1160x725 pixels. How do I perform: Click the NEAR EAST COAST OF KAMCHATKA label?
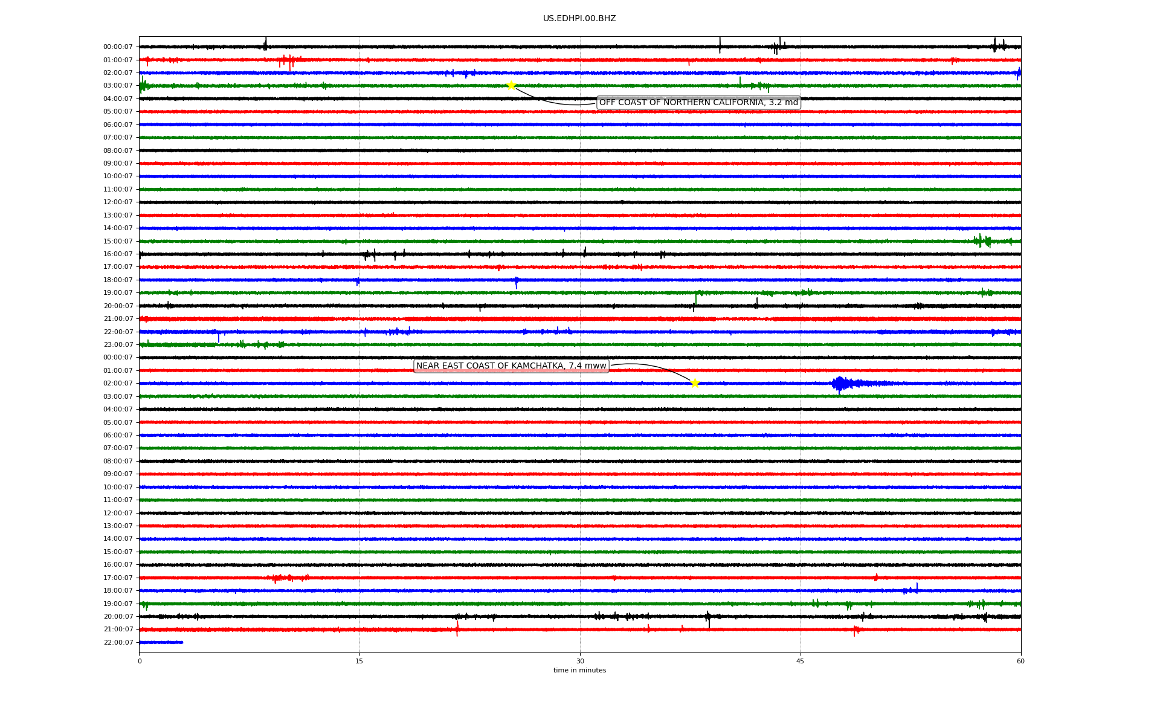point(511,366)
